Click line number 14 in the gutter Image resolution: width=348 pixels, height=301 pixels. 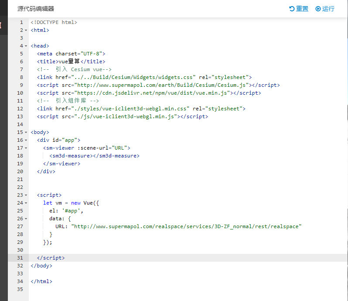click(20, 124)
